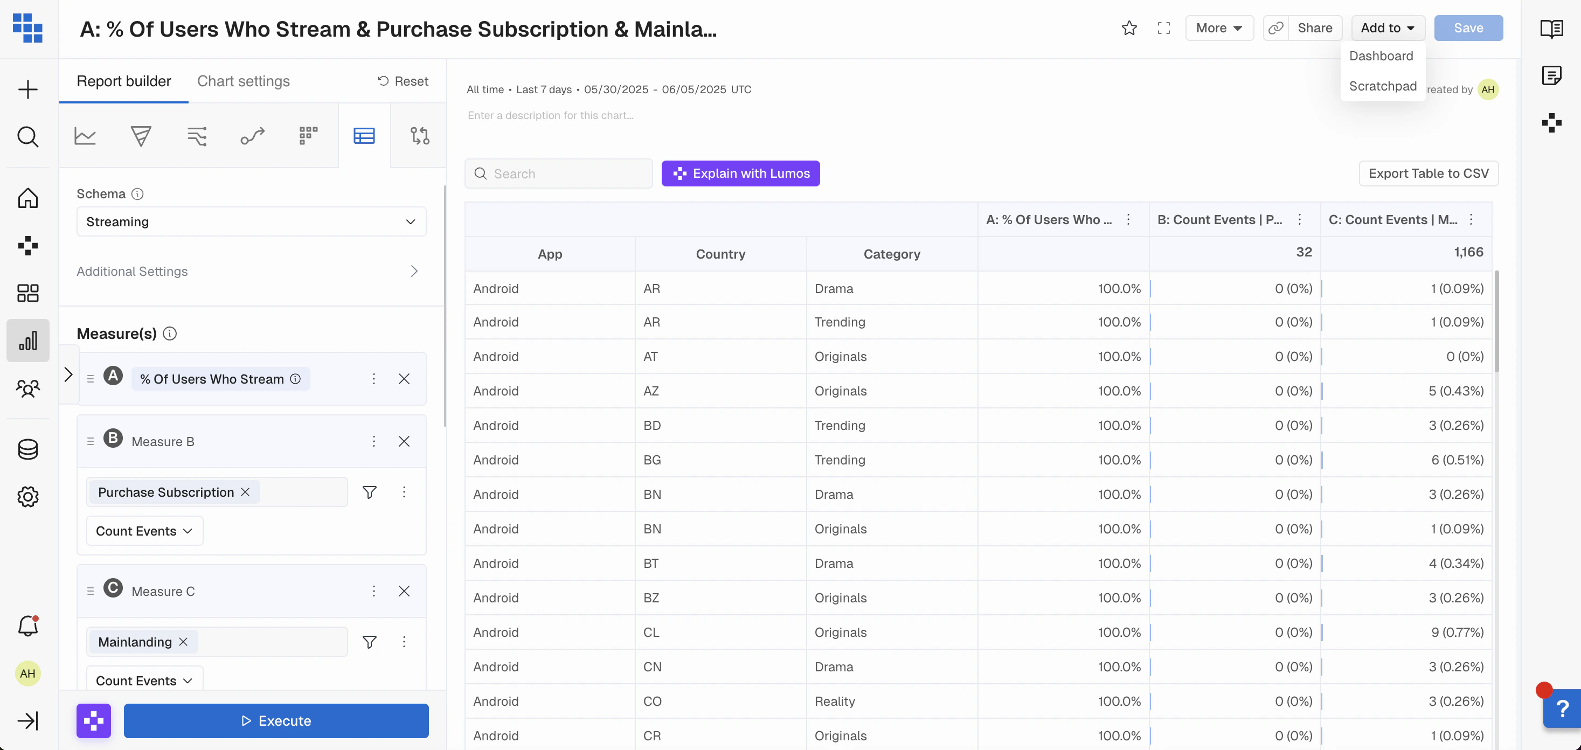This screenshot has height=750, width=1581.
Task: Open the settings gear in left sidebar
Action: click(27, 497)
